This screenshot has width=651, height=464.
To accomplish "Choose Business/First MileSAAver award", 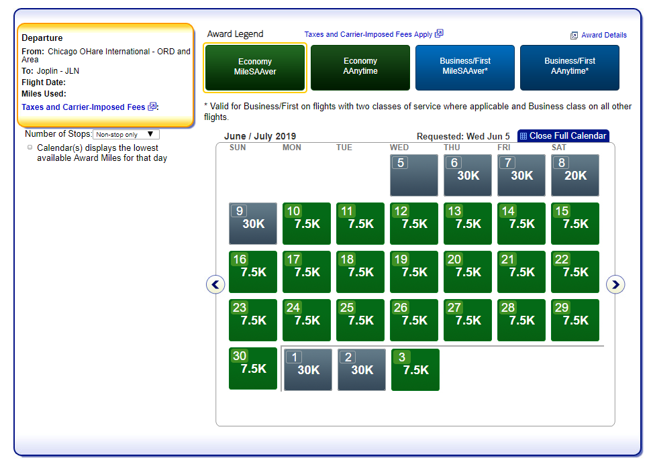I will click(x=465, y=67).
